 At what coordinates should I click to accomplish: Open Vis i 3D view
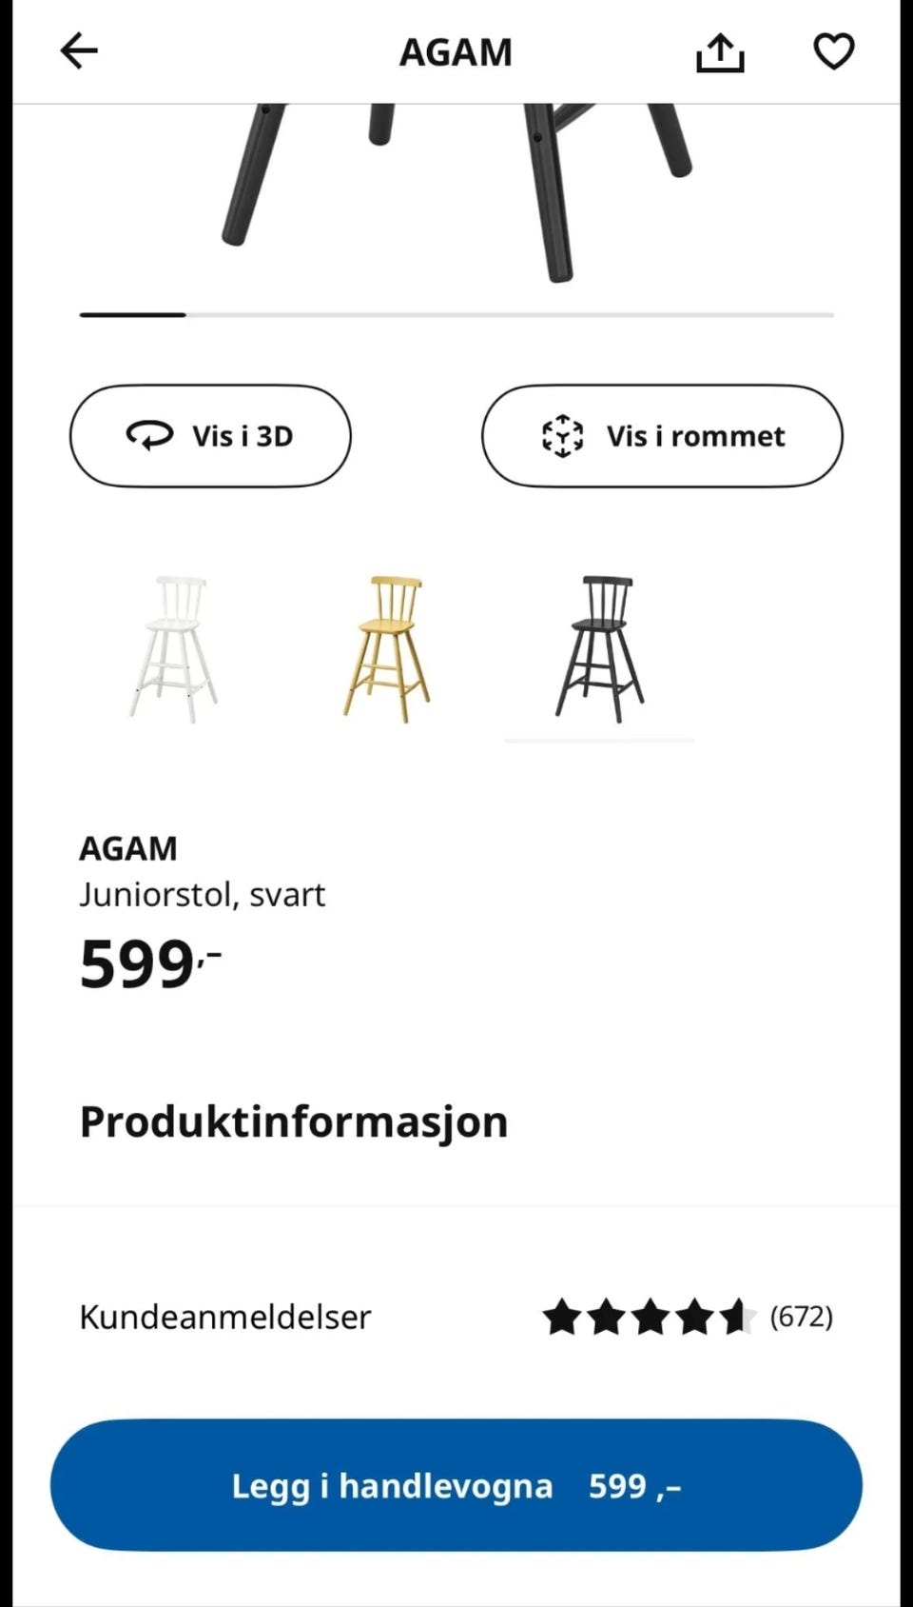(210, 436)
